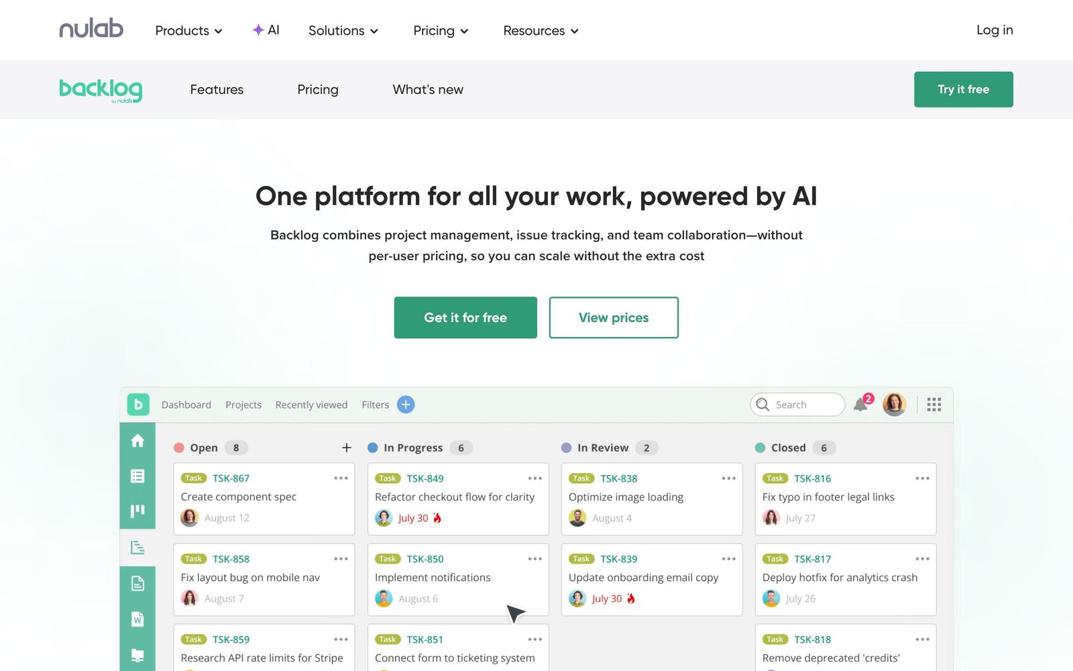Image resolution: width=1073 pixels, height=671 pixels.
Task: Open the TSK-867 task link
Action: click(x=231, y=478)
